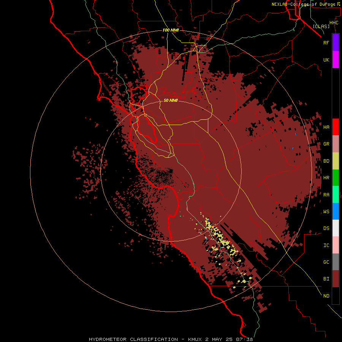
Task: Click the blue WS legend color swatch
Action: point(336,211)
